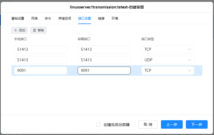The width and height of the screenshot is (214, 135).
Task: Click the first row local port field
Action: click(40, 49)
